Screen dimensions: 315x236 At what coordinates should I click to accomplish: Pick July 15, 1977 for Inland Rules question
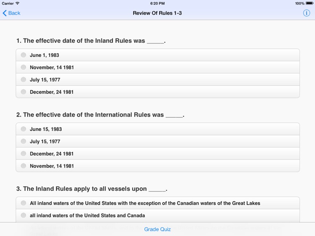[157, 80]
